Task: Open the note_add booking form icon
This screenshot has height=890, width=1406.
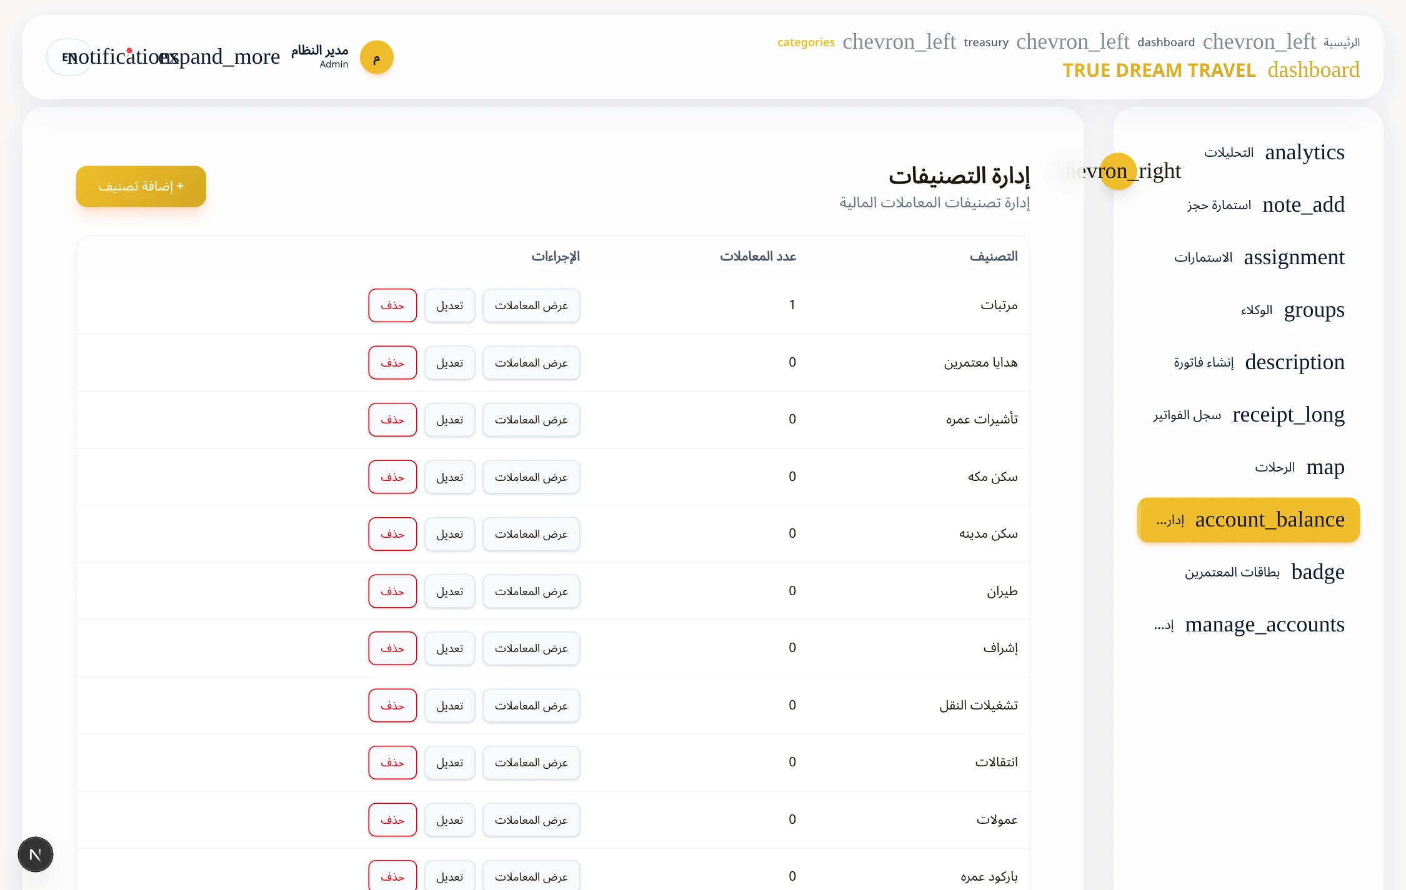Action: (x=1303, y=205)
